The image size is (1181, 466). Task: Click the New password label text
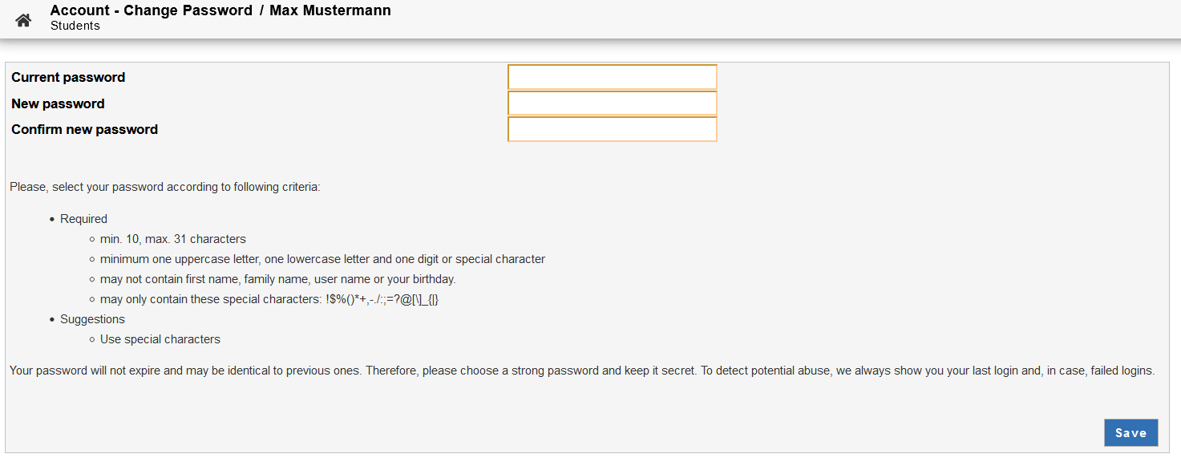pyautogui.click(x=58, y=103)
